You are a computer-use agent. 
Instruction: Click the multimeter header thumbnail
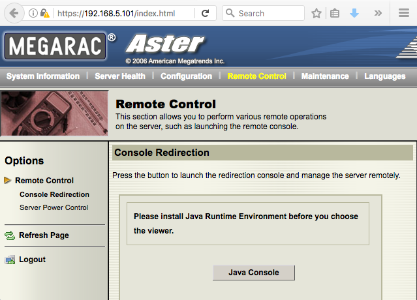pos(54,113)
